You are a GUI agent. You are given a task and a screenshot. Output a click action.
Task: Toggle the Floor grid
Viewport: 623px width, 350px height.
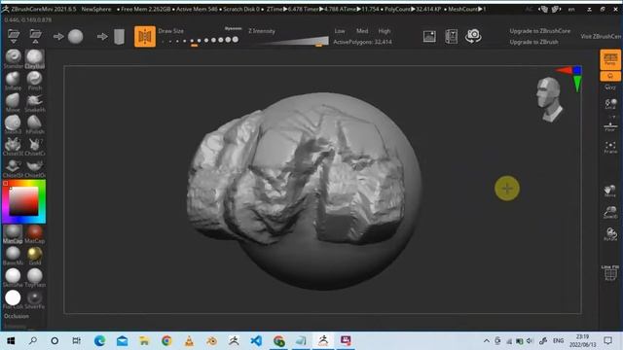[610, 125]
